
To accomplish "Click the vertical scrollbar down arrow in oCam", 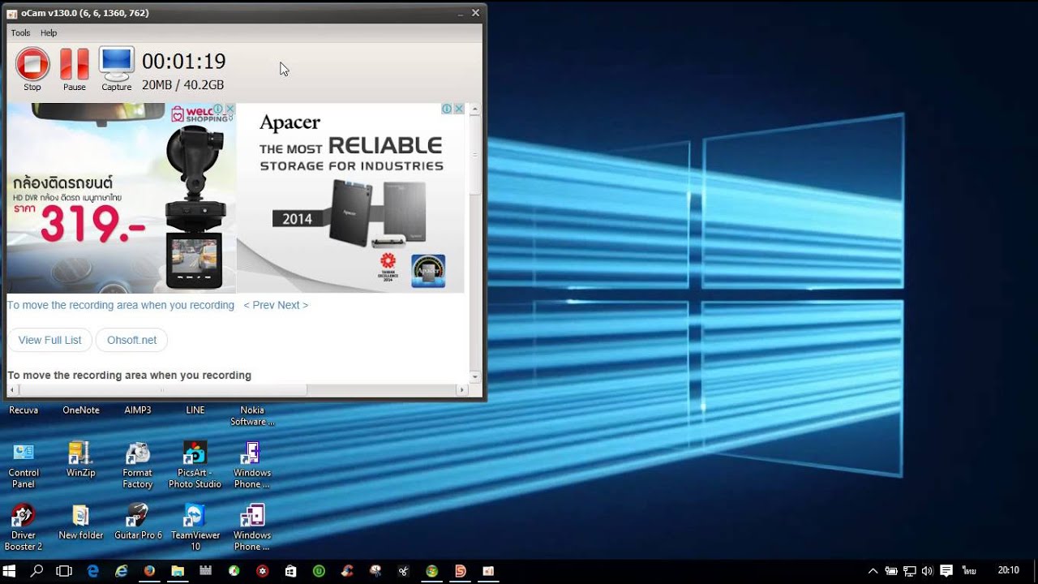I will (475, 377).
